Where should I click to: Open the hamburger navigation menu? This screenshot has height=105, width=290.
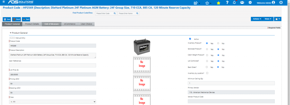tap(4, 2)
